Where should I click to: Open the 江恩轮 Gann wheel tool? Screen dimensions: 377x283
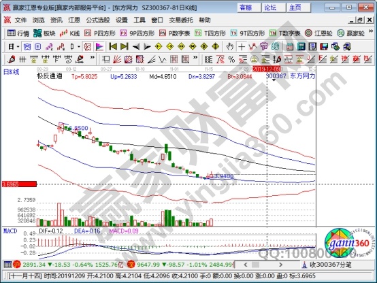tap(318, 33)
